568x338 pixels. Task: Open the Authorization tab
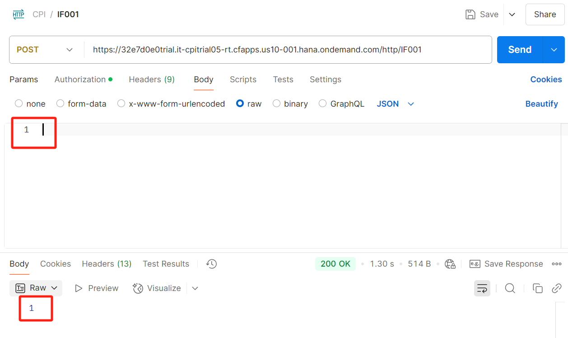[84, 80]
